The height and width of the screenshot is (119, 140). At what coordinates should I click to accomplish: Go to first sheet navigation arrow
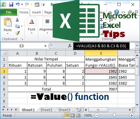[3, 110]
